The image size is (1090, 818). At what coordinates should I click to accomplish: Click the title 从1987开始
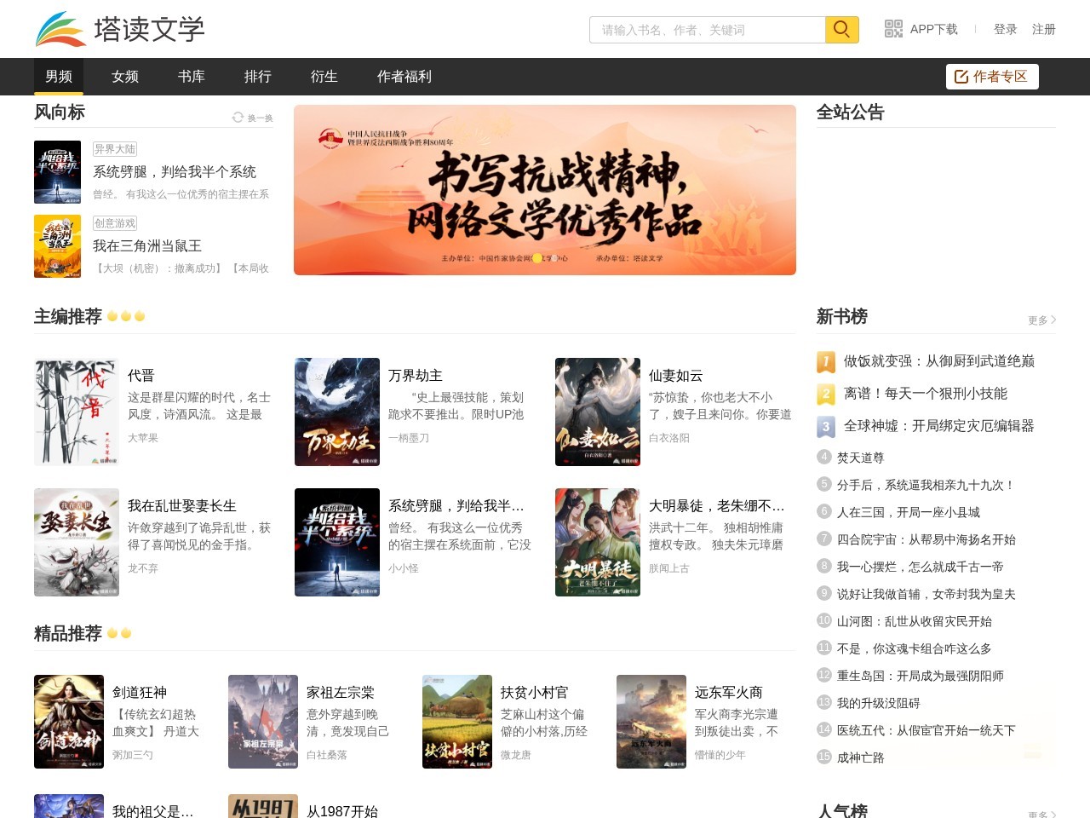click(342, 811)
